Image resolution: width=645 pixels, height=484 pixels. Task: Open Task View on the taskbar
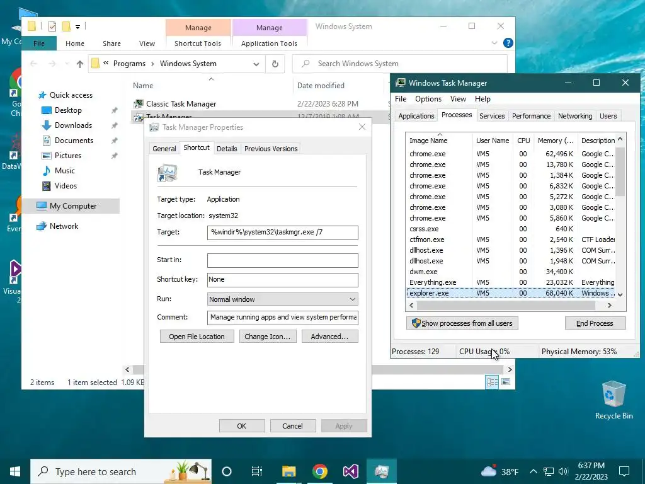coord(257,471)
